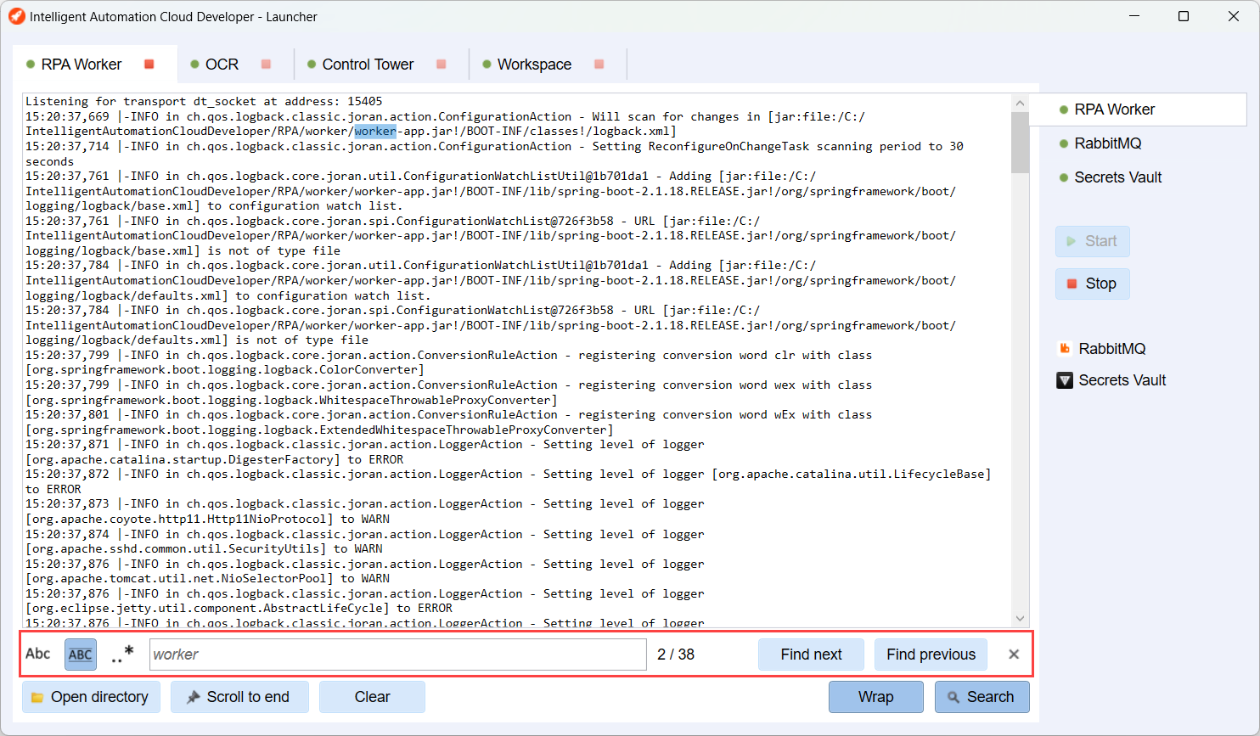
Task: Close the search bar with X
Action: pos(1014,655)
